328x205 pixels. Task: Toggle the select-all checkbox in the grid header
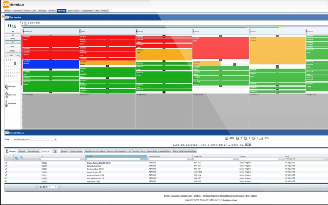pos(9,157)
